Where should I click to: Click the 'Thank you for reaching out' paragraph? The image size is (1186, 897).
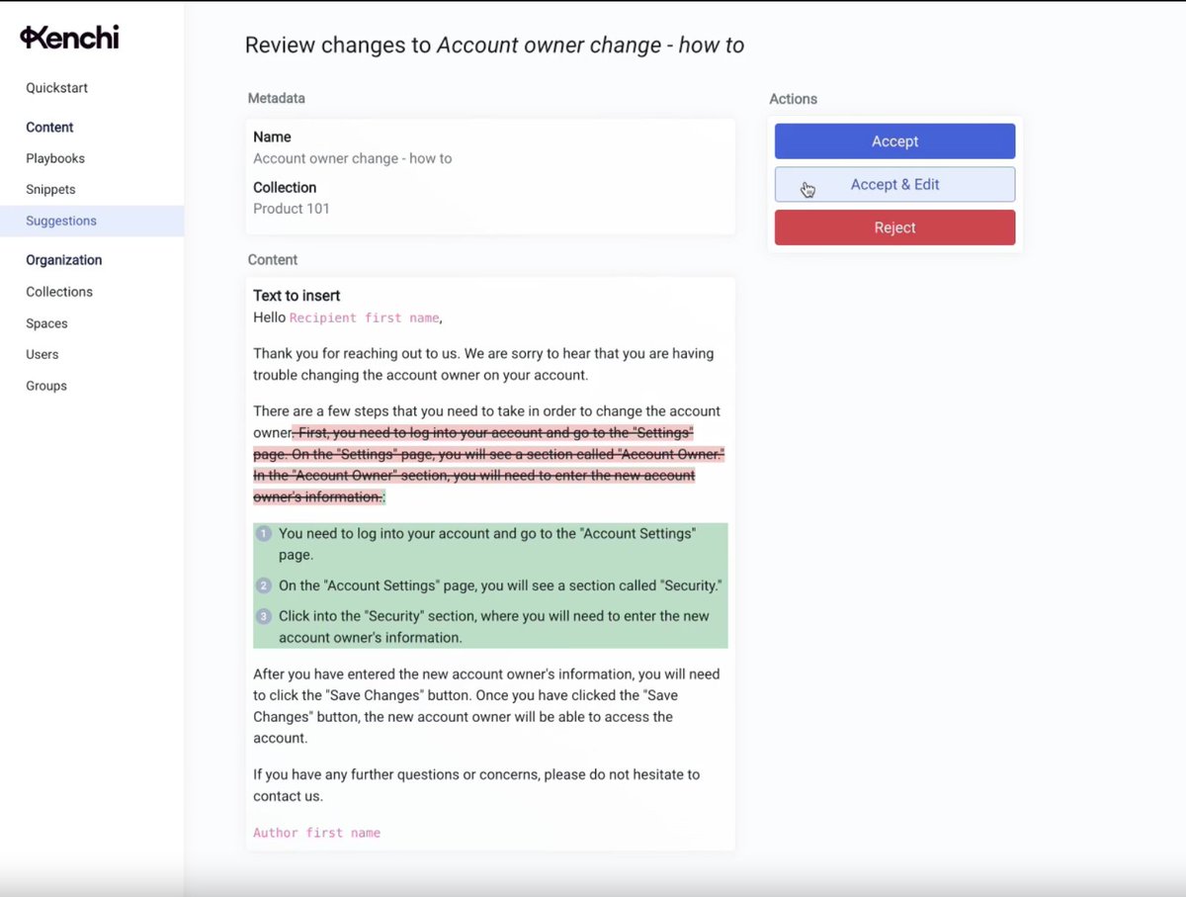483,364
